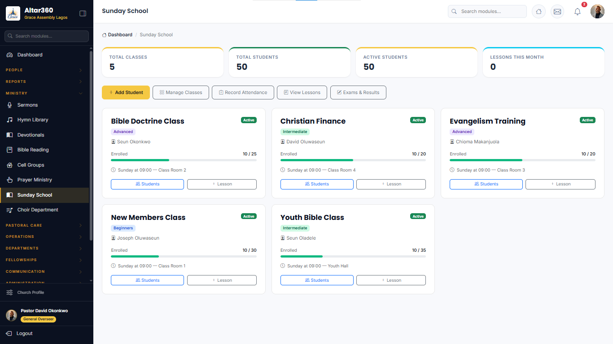Expand the PEOPLE sidebar section
Image resolution: width=613 pixels, height=344 pixels.
(44, 70)
